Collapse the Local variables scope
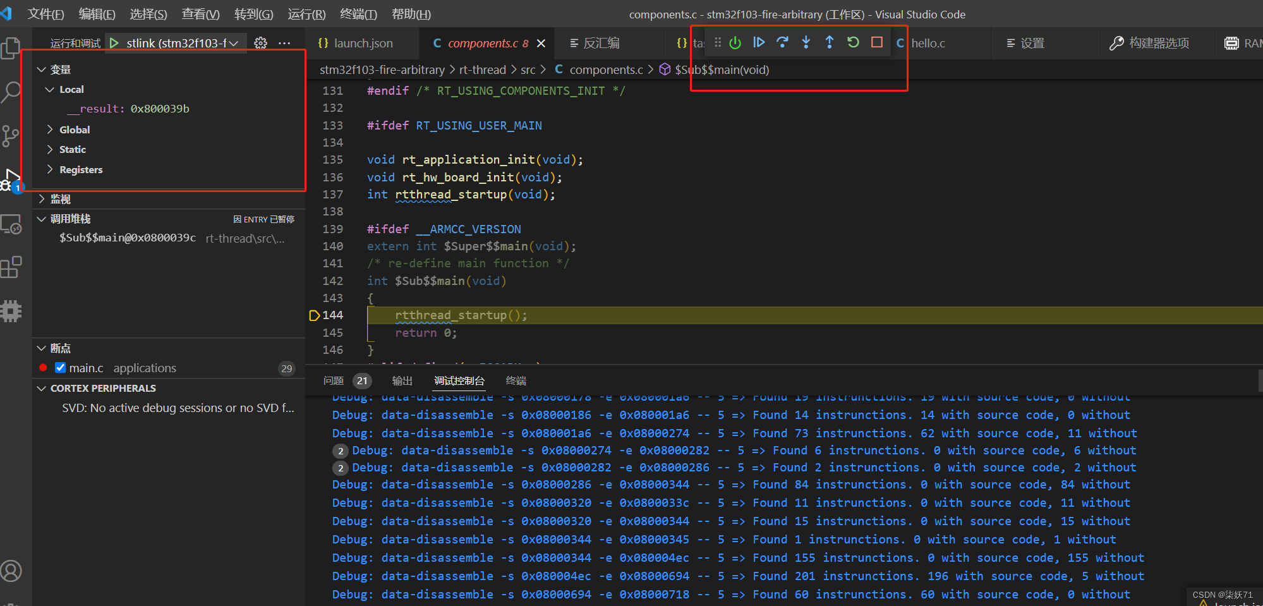The image size is (1263, 606). coord(50,90)
